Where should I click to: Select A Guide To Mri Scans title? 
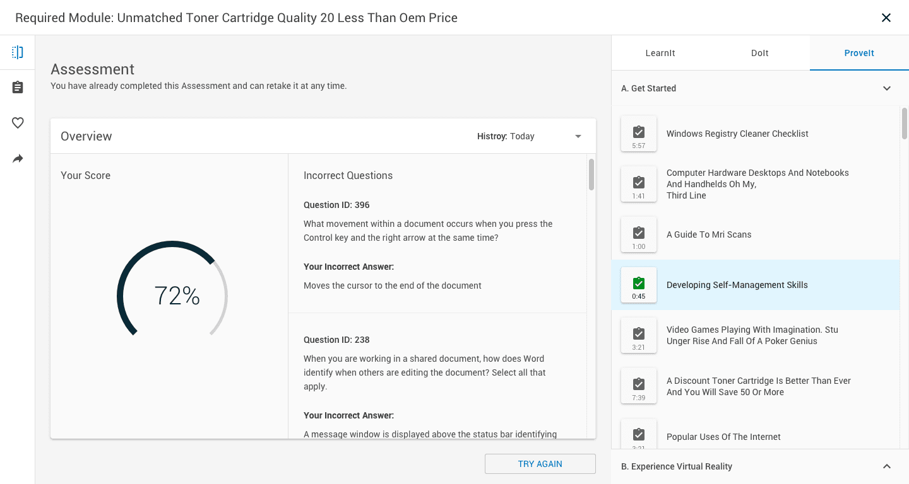[x=709, y=234]
